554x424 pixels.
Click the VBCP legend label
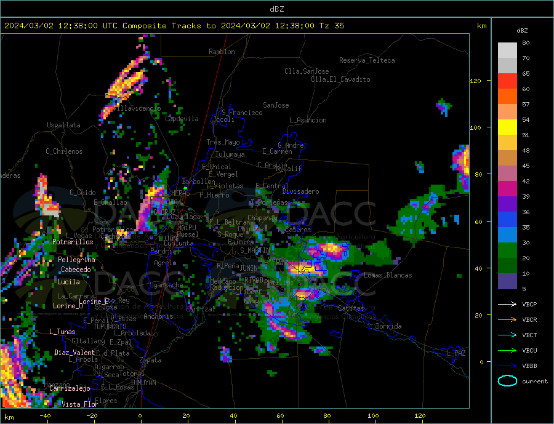[529, 304]
